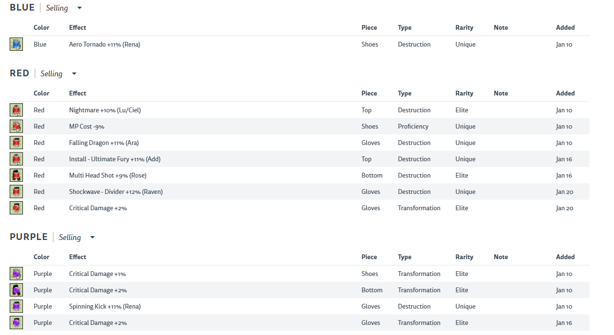Select the Aero Tornado +11% (Rena) effect text

(104, 45)
